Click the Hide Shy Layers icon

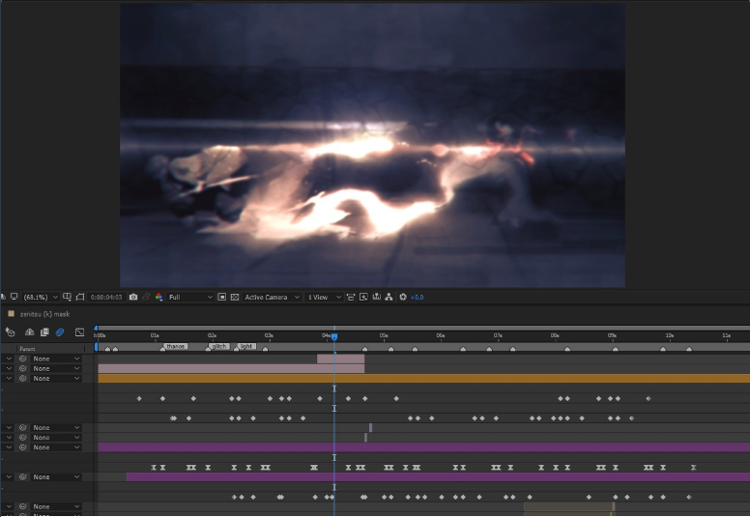pyautogui.click(x=29, y=331)
